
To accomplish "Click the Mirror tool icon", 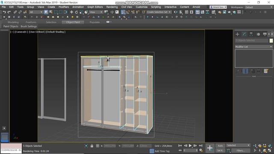I will (176, 12).
